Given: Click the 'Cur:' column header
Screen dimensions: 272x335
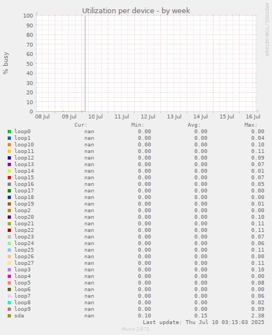Looking at the screenshot, I should [81, 125].
